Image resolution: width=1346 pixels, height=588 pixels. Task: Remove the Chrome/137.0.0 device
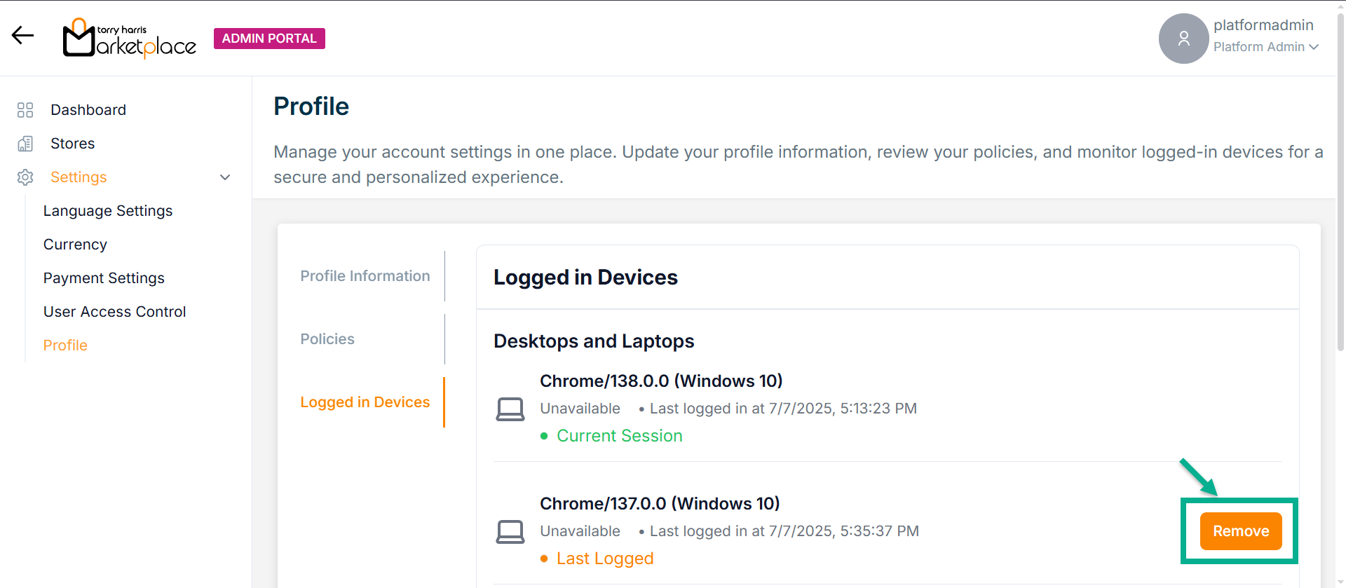click(1240, 531)
